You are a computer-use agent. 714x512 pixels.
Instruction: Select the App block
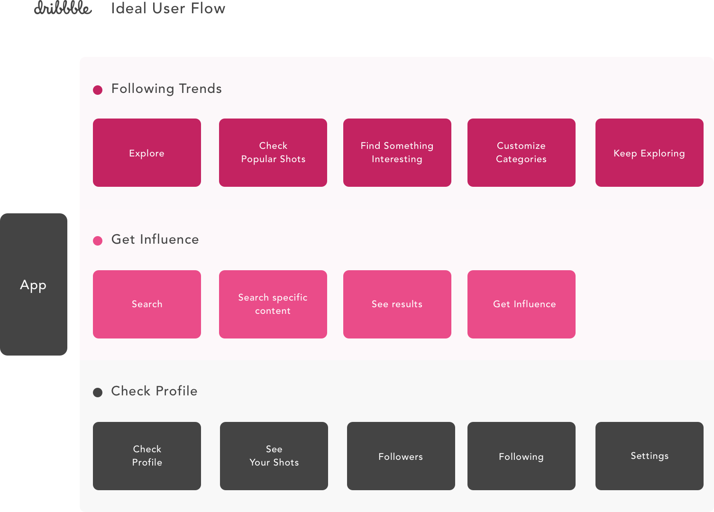click(x=33, y=284)
